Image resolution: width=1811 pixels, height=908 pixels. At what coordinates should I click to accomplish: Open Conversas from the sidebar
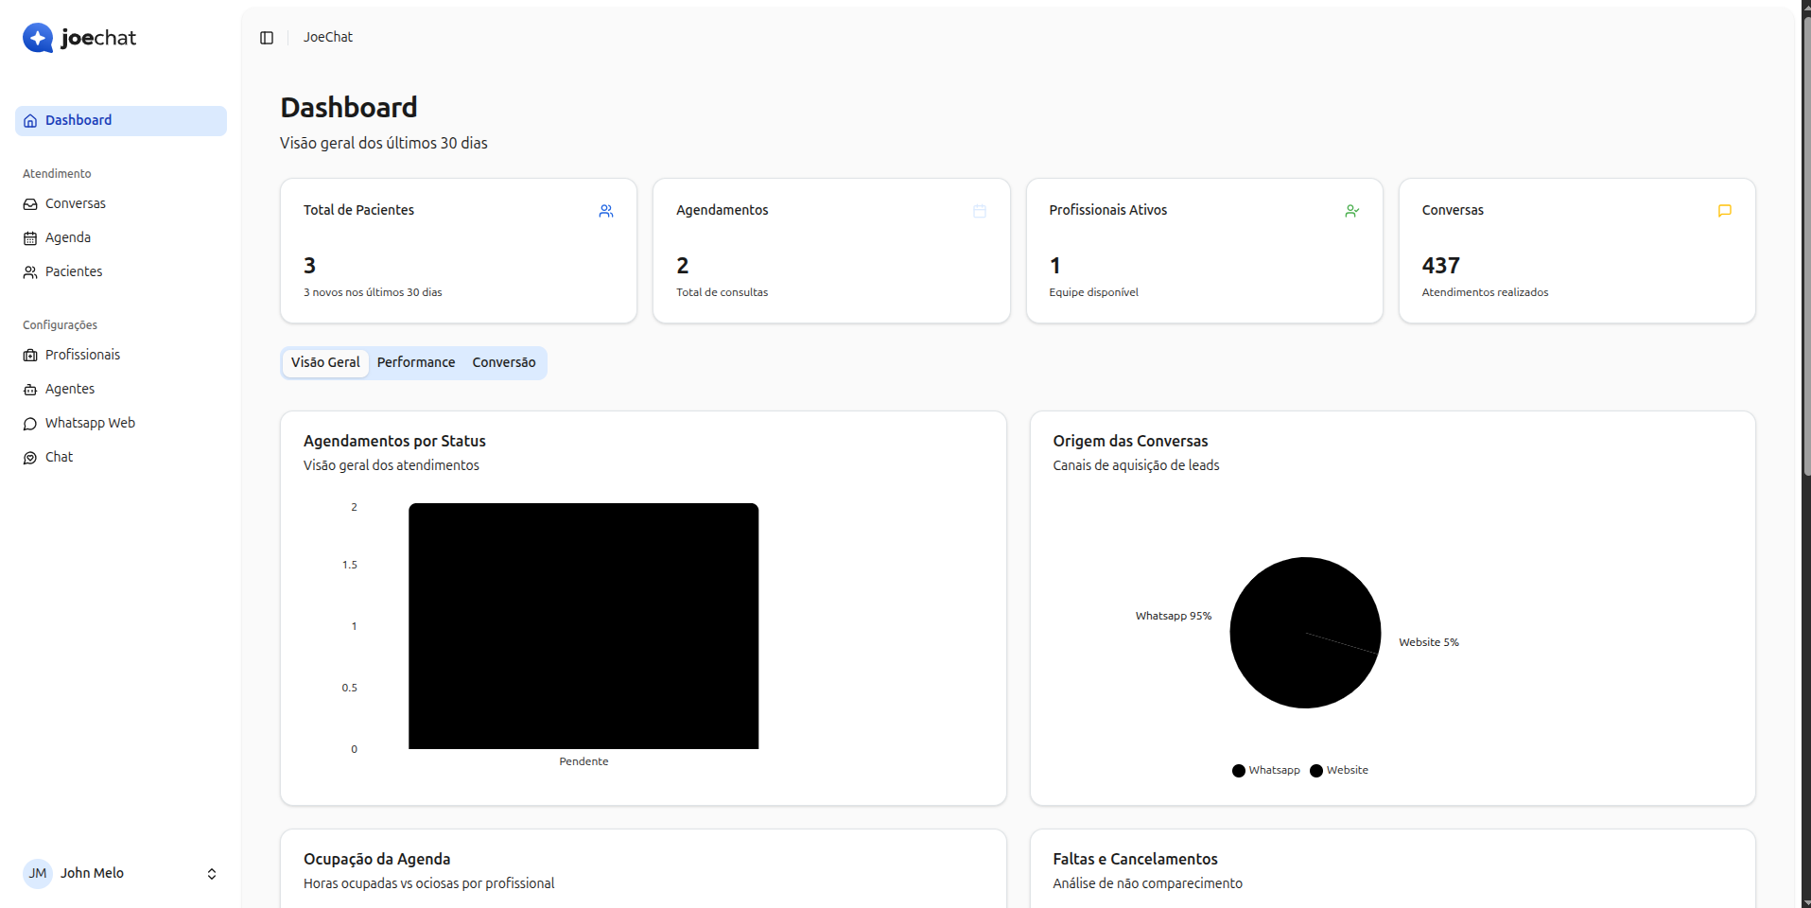tap(75, 203)
